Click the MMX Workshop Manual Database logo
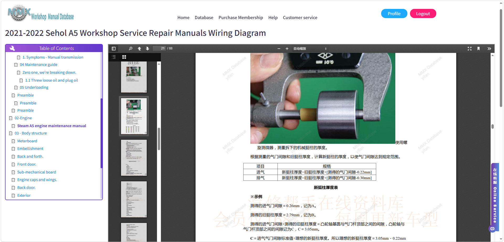 tap(41, 13)
